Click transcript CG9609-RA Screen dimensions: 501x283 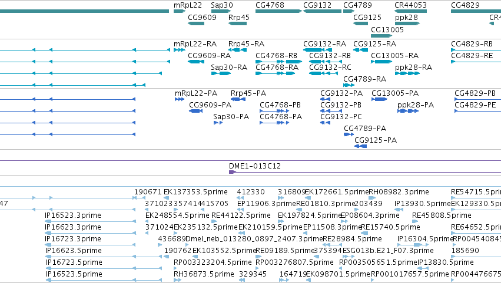coord(209,56)
